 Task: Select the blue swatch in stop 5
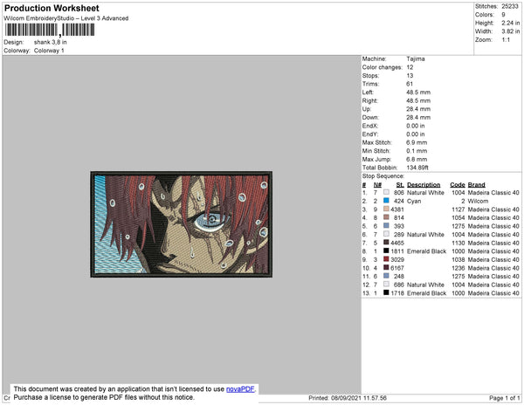coord(386,226)
